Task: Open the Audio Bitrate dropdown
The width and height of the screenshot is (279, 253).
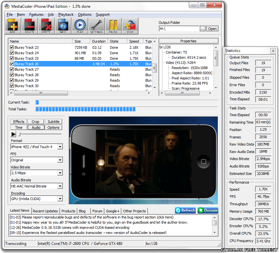Action: click(x=60, y=186)
